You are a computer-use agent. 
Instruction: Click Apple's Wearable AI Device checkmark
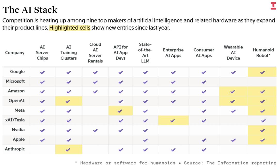point(233,140)
